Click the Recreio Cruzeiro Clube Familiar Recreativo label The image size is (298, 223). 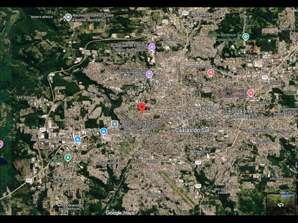pyautogui.click(x=93, y=18)
